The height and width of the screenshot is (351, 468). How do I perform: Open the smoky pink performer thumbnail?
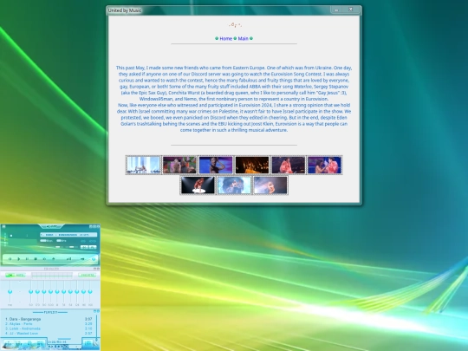(270, 185)
